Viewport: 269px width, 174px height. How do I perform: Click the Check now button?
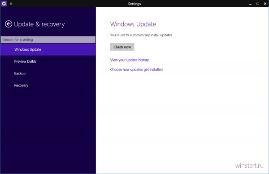coord(122,47)
